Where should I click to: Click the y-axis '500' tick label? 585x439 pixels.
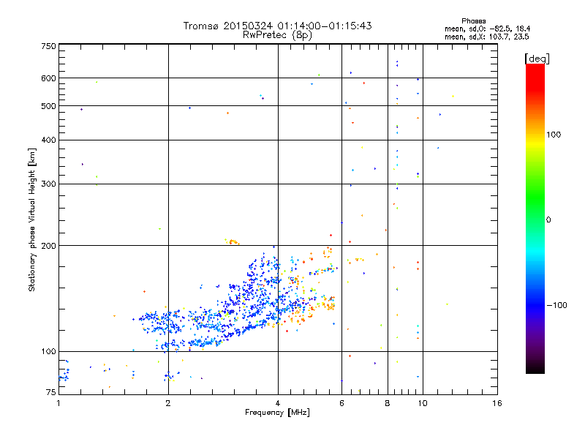(x=49, y=106)
